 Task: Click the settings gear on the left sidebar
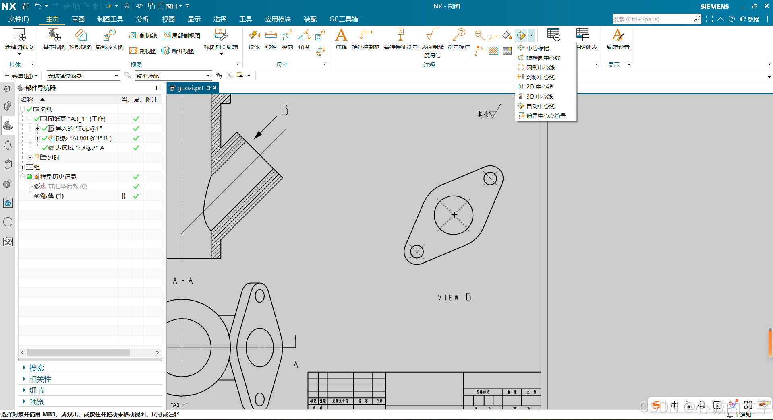click(8, 89)
